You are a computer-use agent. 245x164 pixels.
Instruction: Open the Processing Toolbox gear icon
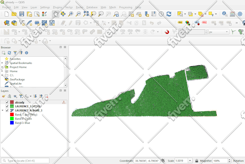click(x=240, y=14)
